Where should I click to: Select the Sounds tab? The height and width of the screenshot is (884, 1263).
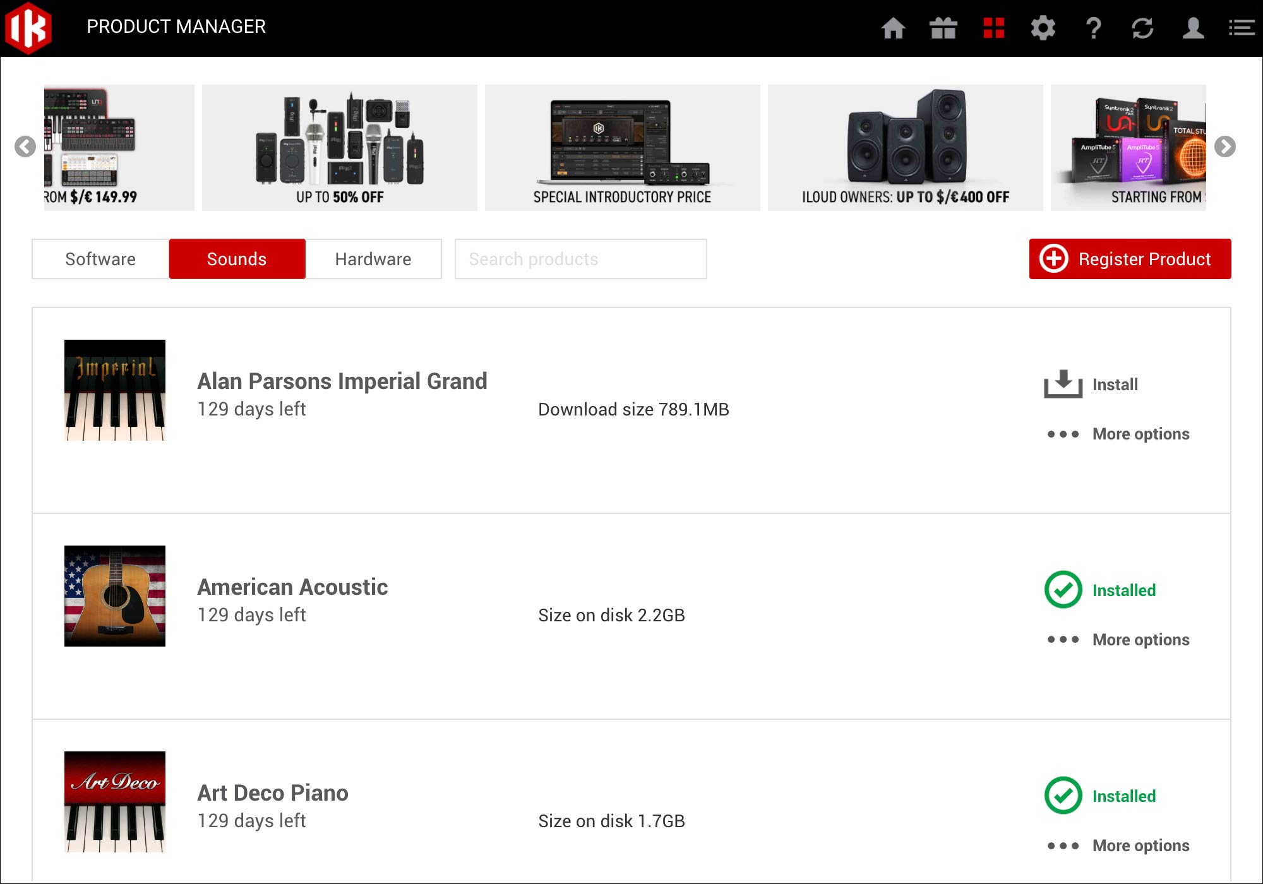(x=237, y=259)
